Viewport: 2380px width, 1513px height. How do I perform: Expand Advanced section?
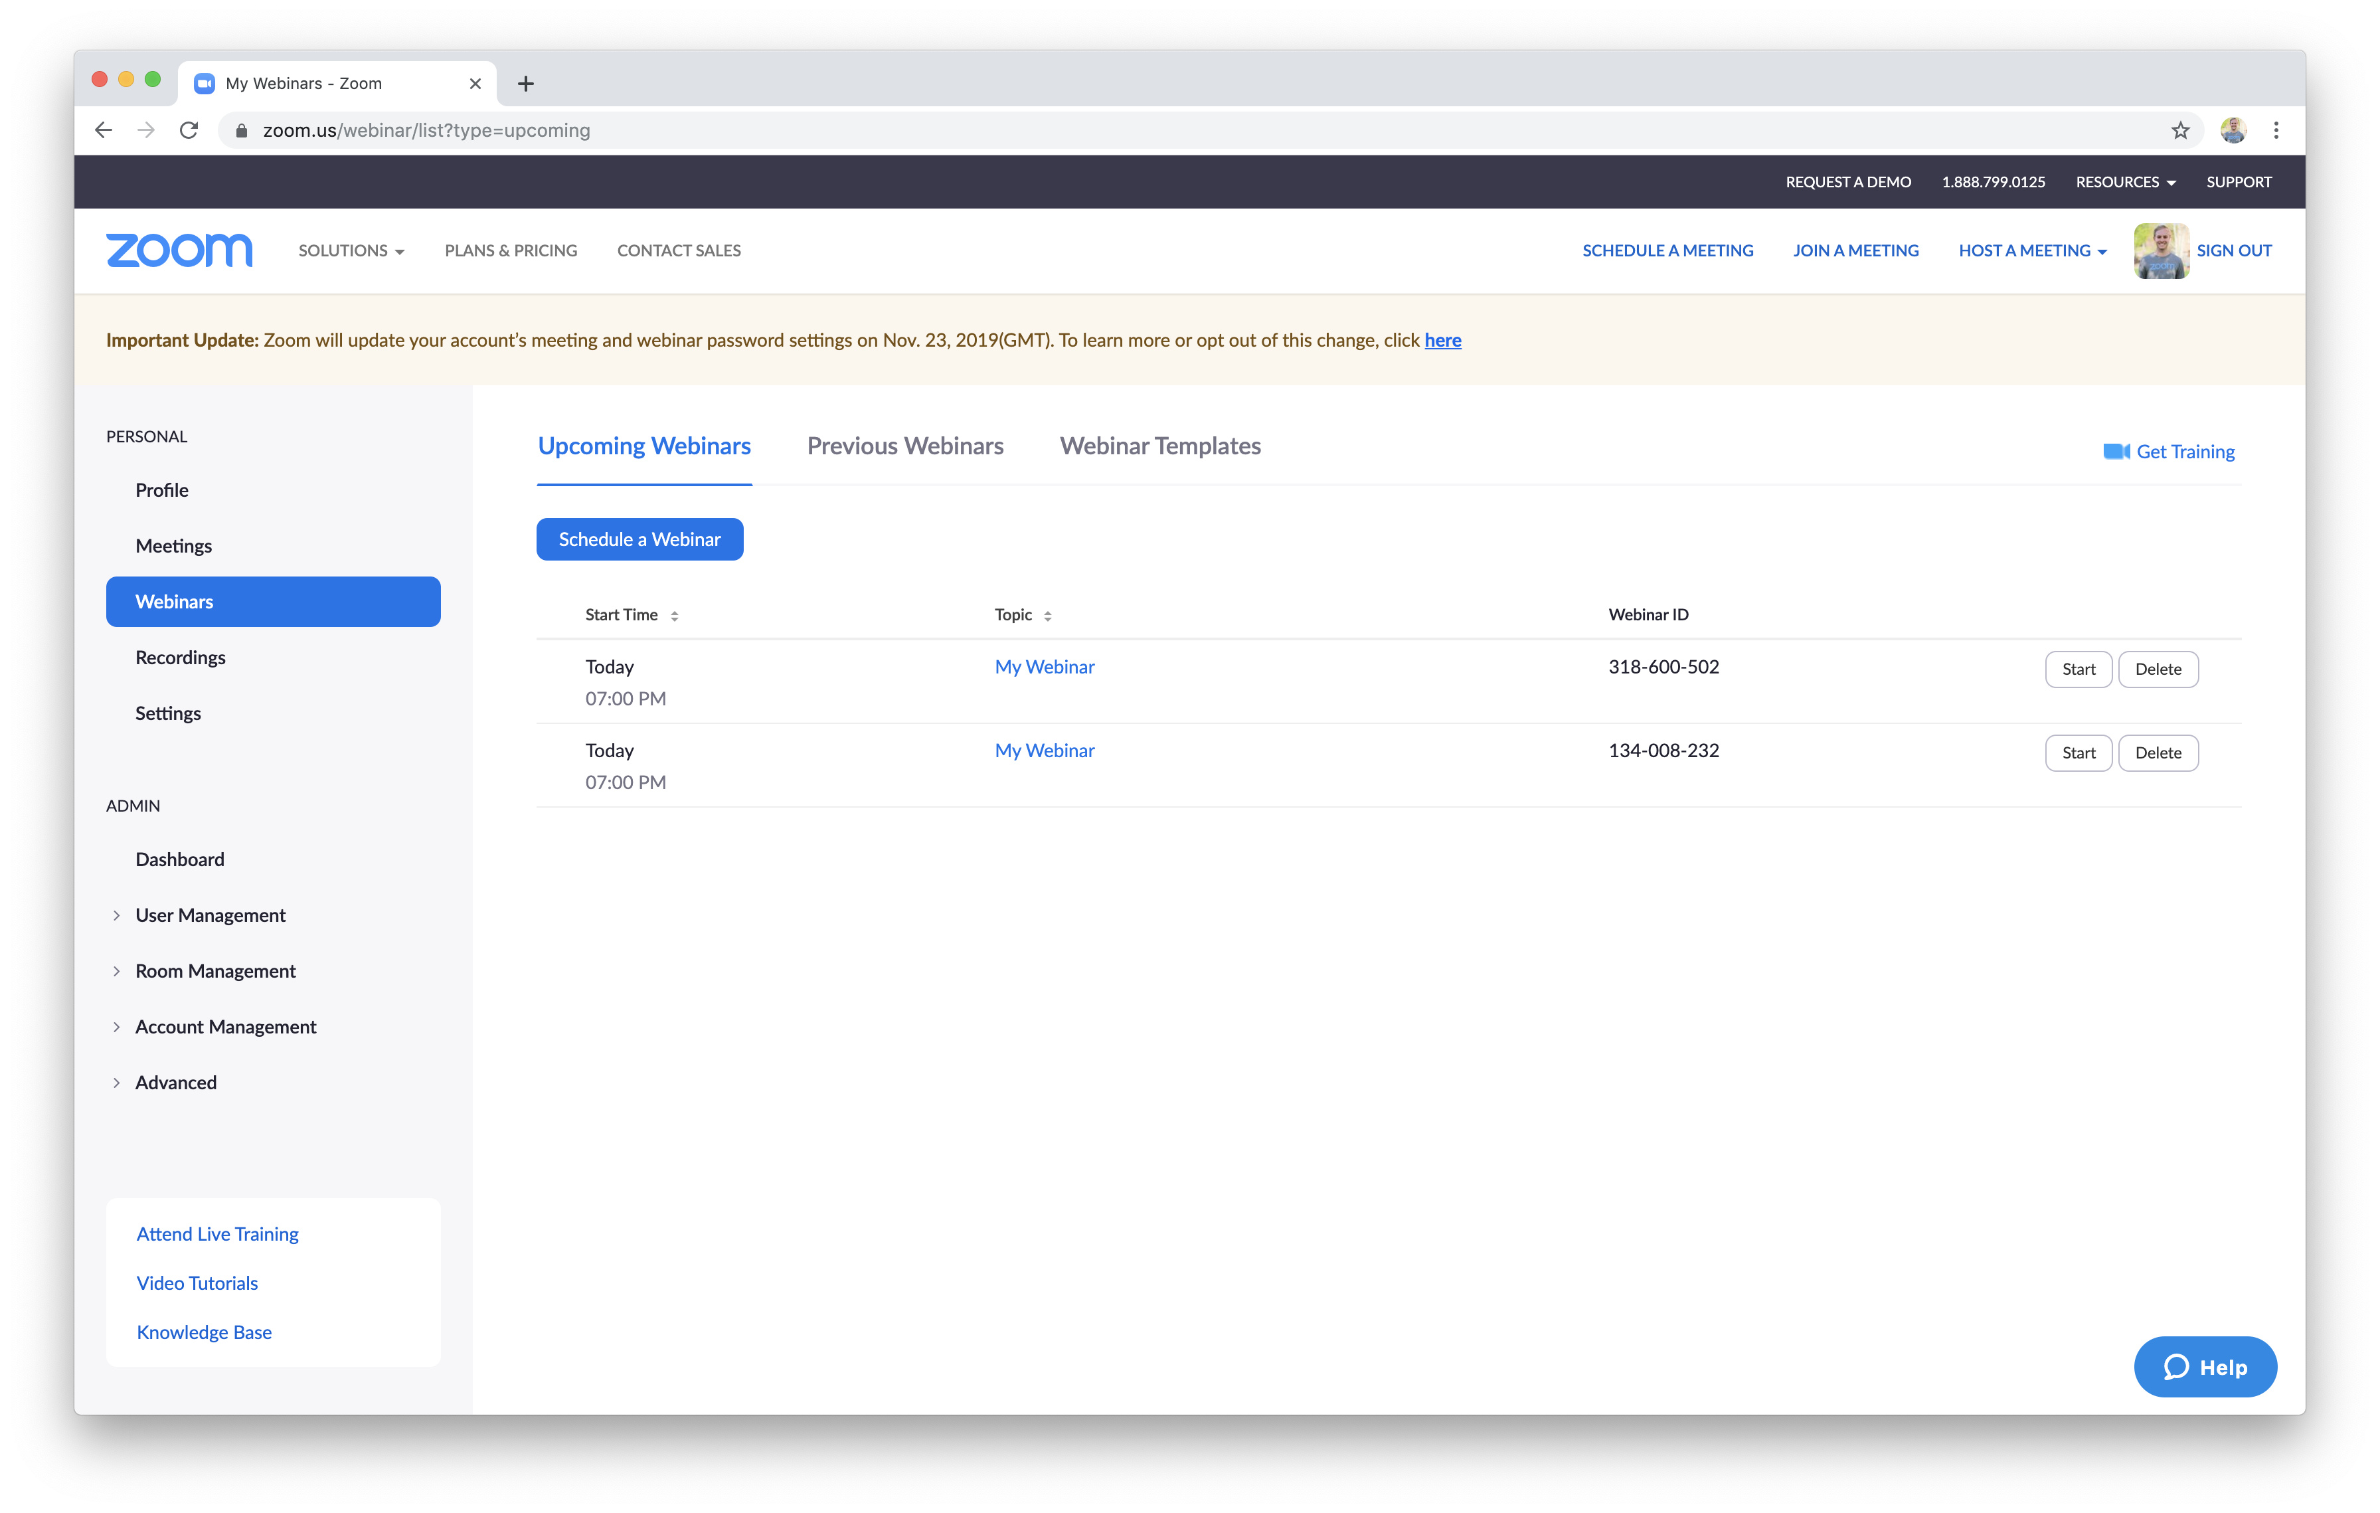(117, 1083)
